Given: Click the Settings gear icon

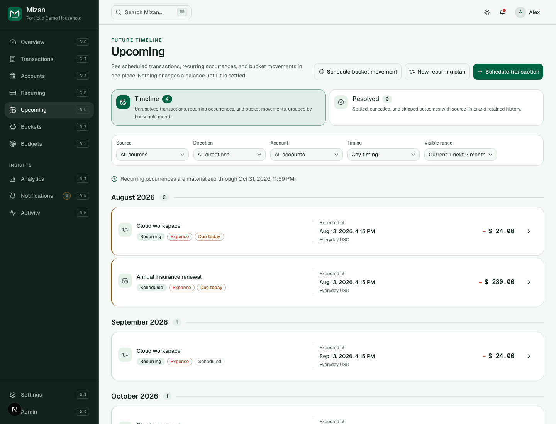Looking at the screenshot, I should coord(13,395).
